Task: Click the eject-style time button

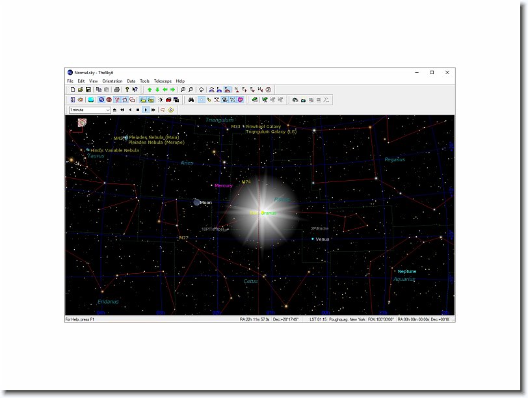Action: pos(114,110)
